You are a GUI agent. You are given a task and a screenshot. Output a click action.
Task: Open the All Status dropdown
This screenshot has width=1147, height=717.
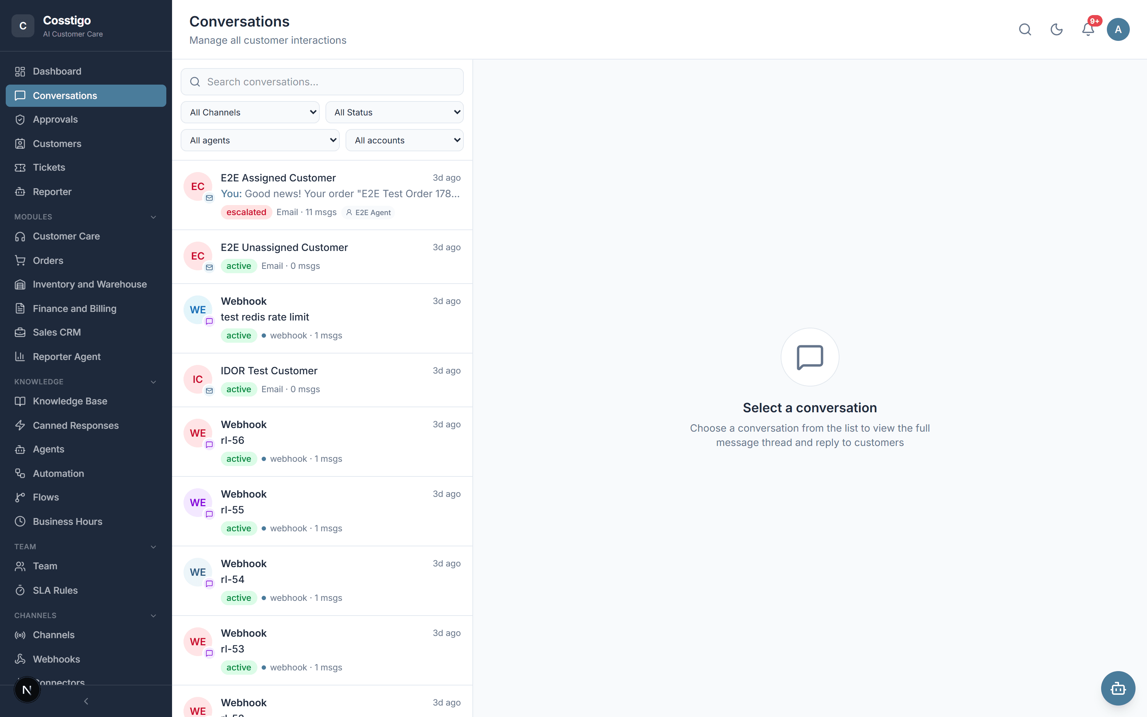pos(394,112)
